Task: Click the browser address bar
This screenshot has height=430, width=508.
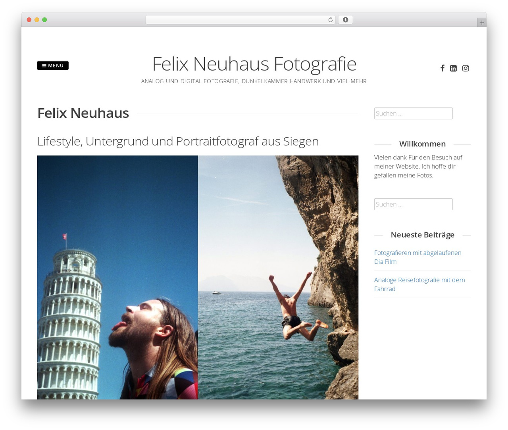Action: (240, 20)
